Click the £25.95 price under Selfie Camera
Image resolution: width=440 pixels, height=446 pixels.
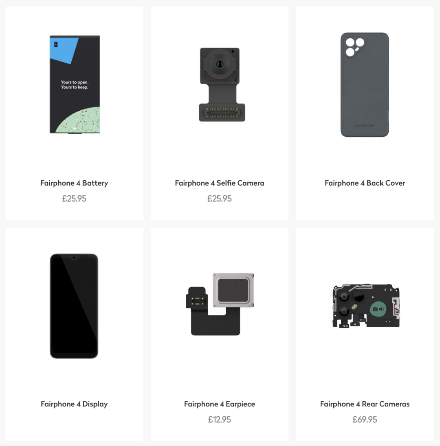[220, 199]
